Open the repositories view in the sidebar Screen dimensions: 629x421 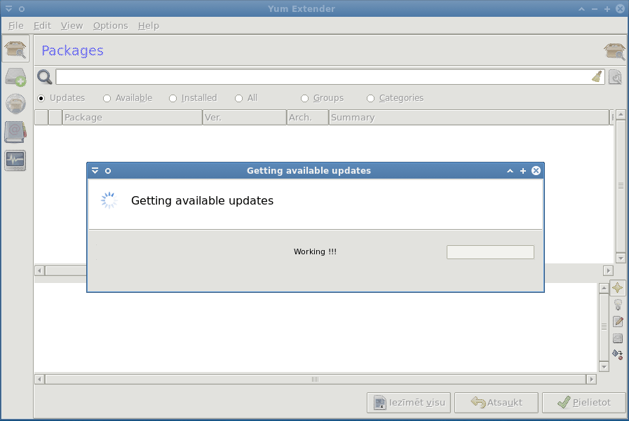pos(15,104)
